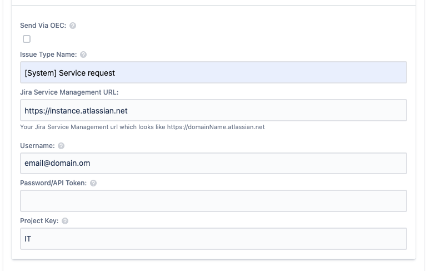Click the Project Key field containing IT
Viewport: 435px width, 271px height.
[x=213, y=239]
